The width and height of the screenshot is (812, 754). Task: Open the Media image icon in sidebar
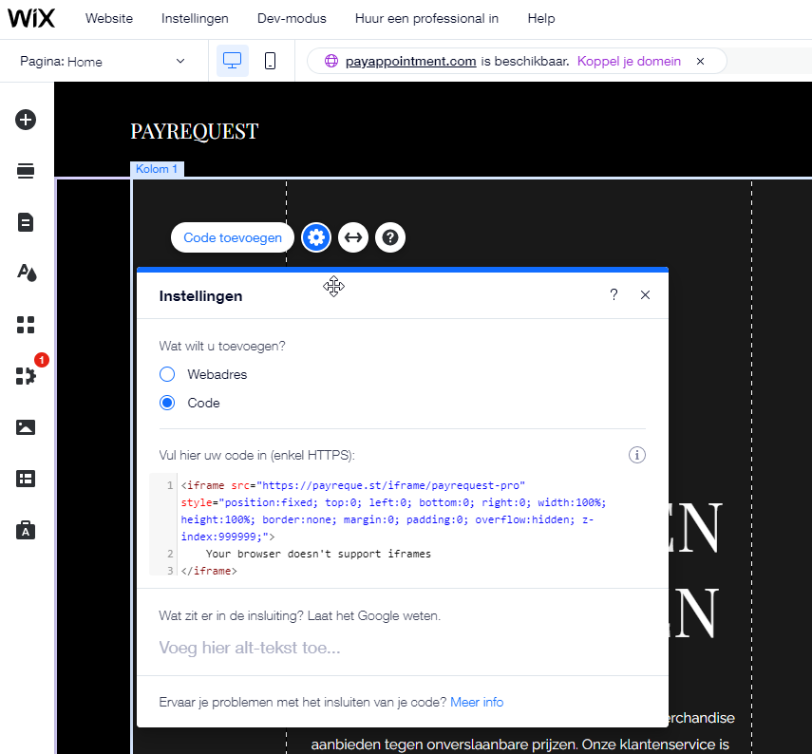26,427
